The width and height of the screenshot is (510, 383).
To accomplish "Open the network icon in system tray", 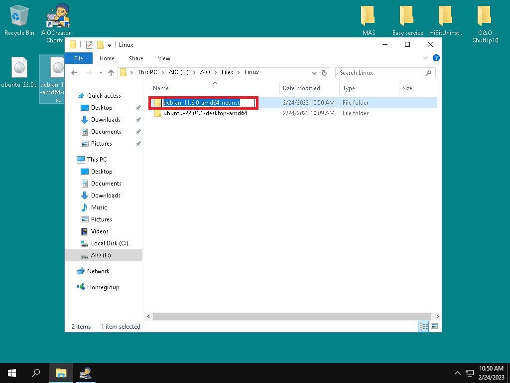I will [x=469, y=373].
